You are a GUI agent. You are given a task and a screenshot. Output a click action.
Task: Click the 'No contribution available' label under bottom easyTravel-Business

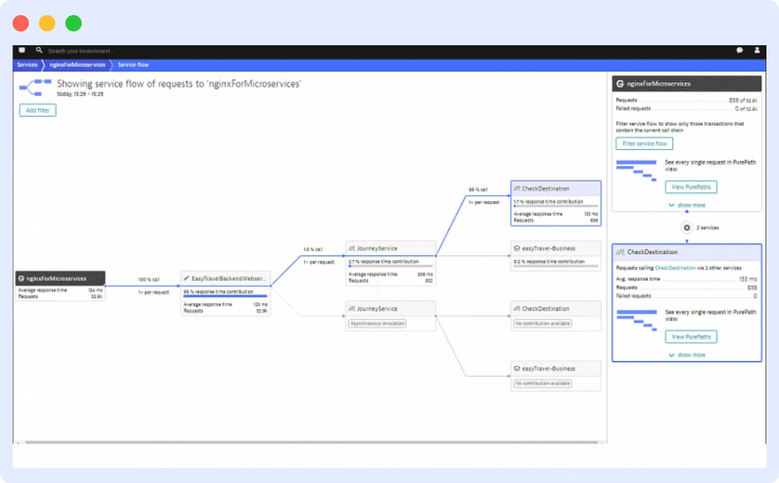543,383
